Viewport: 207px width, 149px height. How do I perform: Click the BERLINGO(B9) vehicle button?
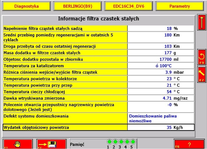(78, 6)
